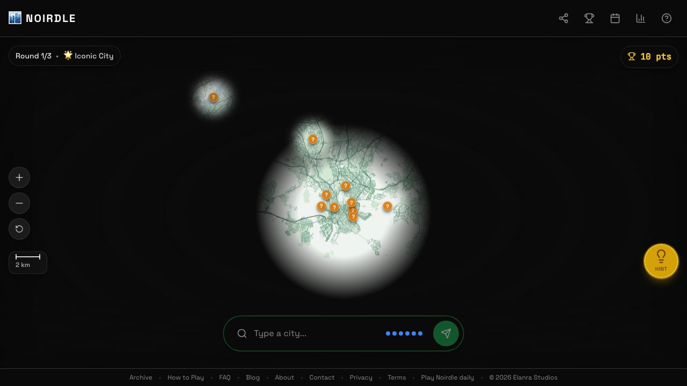The image size is (687, 386).
Task: Open How to Play footer link
Action: (x=186, y=377)
